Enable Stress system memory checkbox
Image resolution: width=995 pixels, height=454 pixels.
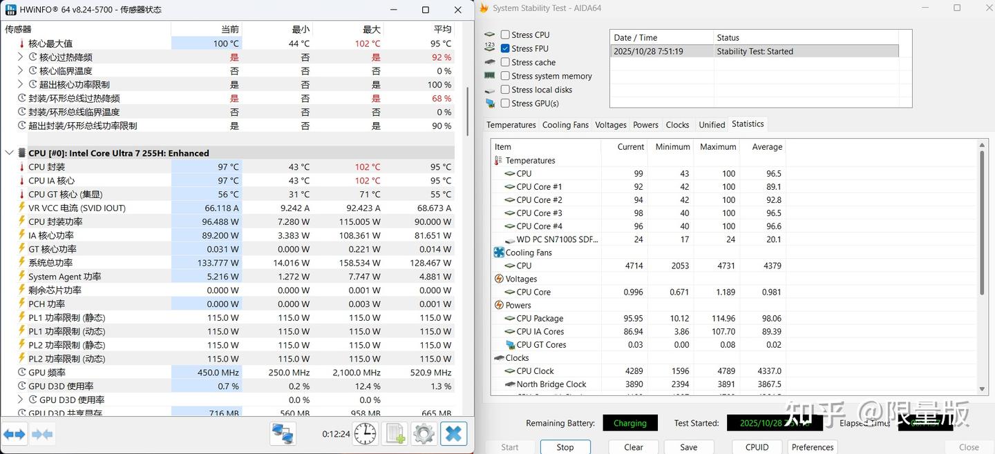tap(505, 76)
